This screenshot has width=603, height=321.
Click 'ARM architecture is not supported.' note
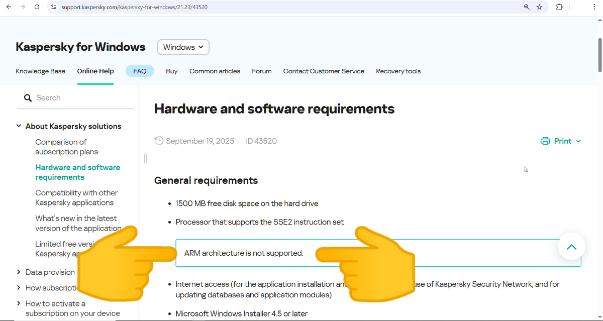click(x=244, y=253)
